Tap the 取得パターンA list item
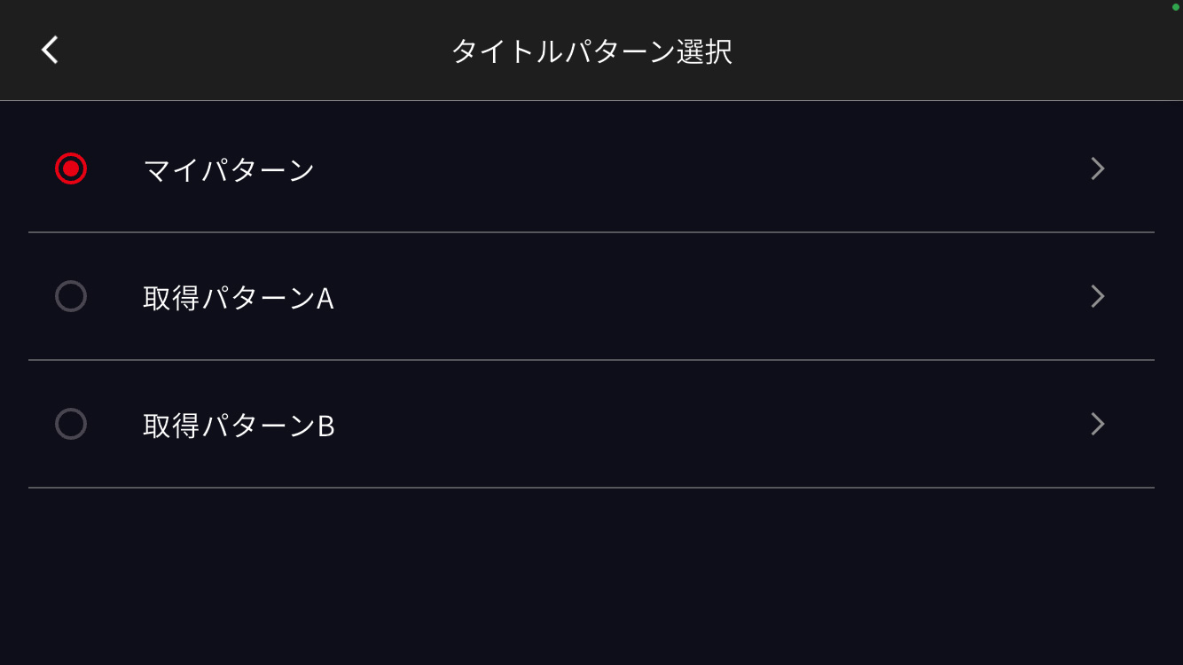 532,296
